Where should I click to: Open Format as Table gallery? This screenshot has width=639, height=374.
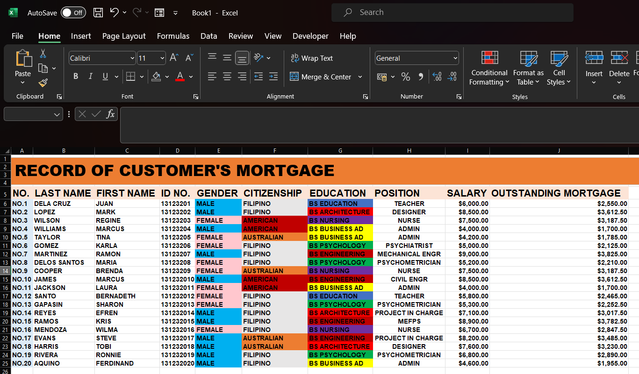point(528,69)
